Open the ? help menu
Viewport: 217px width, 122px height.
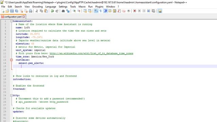tap(118, 6)
